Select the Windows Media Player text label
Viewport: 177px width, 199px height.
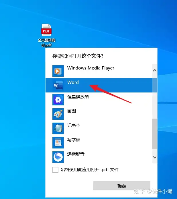(x=91, y=68)
